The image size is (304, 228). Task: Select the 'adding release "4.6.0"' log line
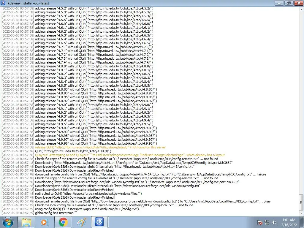77,24
